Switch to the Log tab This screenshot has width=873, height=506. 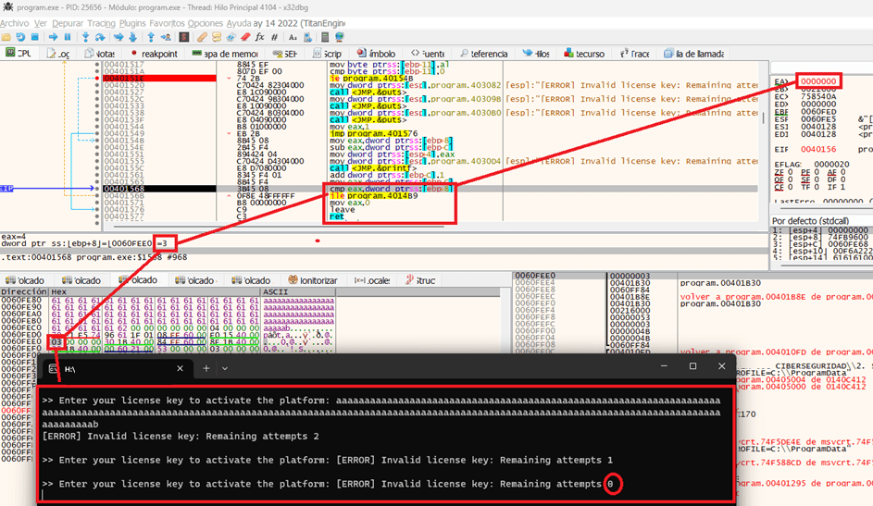(58, 54)
